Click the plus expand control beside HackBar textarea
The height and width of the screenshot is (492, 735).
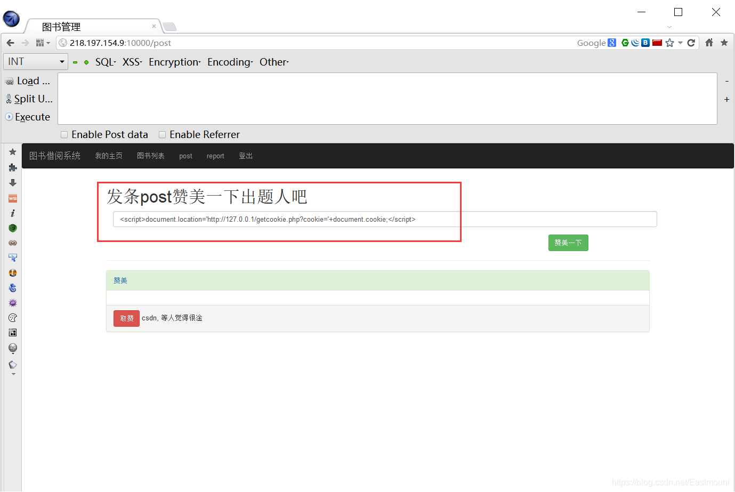727,100
